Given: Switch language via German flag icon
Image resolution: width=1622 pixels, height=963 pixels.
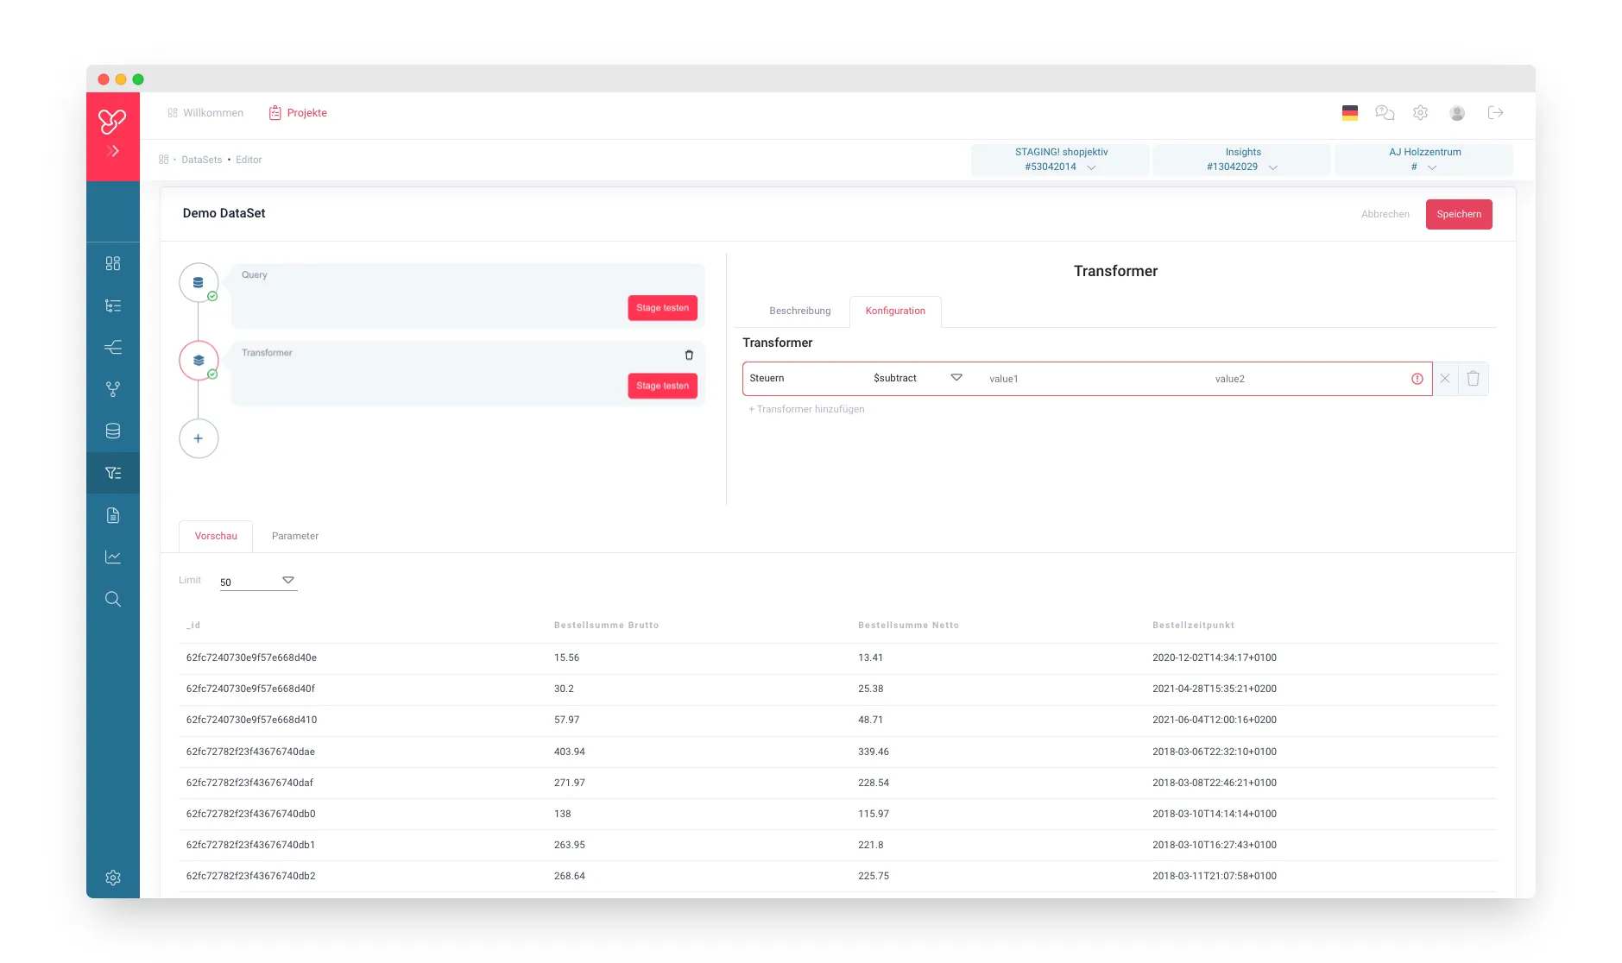Looking at the screenshot, I should coord(1350,112).
